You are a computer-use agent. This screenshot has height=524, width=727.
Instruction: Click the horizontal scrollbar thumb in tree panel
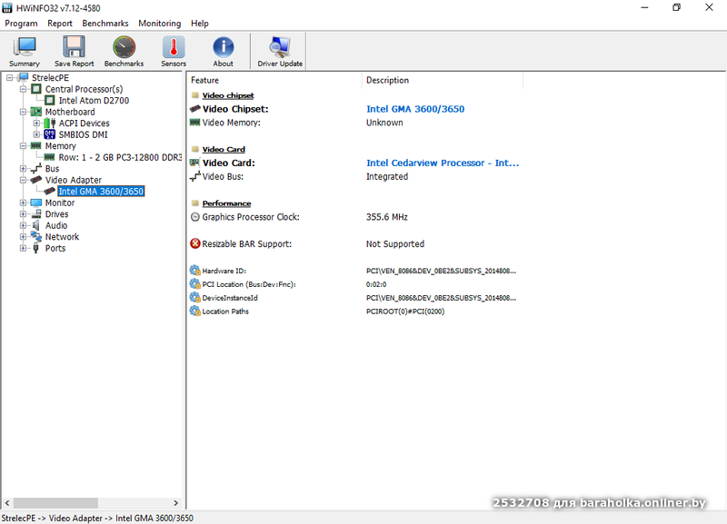[x=55, y=503]
